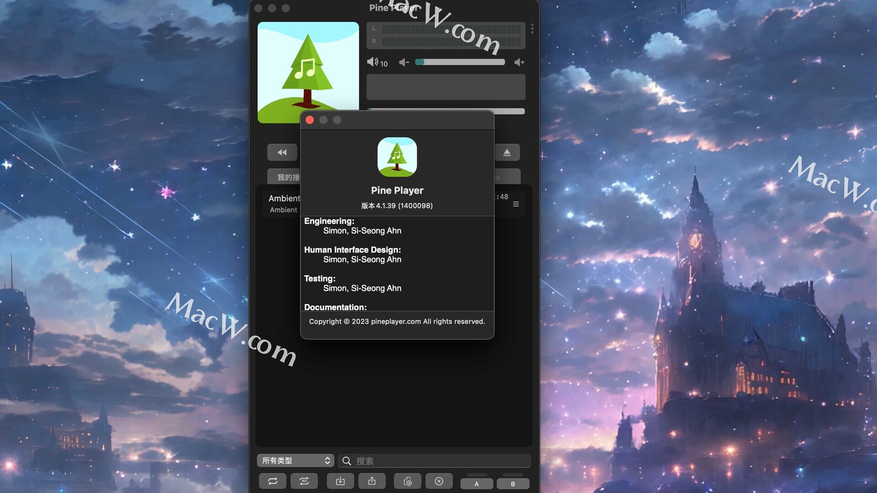Click the version 版本 4.1.39 text
Screen dimensions: 877x493
click(397, 206)
